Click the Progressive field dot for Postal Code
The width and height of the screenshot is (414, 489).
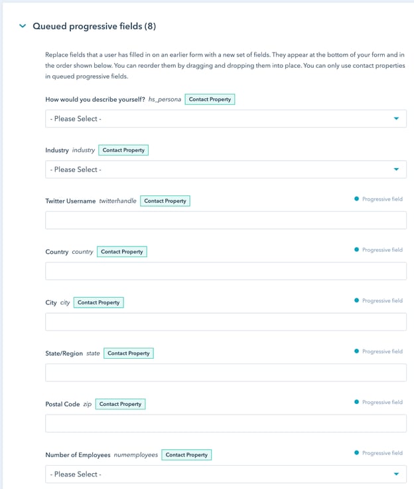point(356,402)
